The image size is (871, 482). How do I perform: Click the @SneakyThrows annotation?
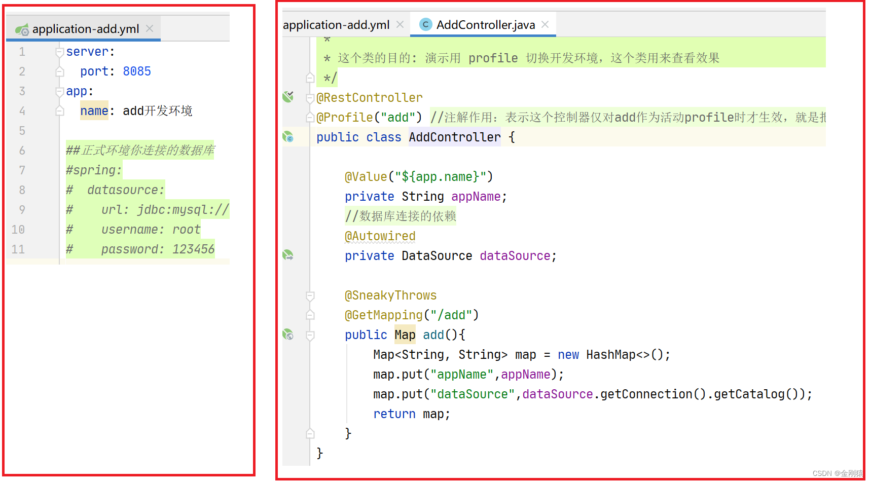[x=391, y=295]
